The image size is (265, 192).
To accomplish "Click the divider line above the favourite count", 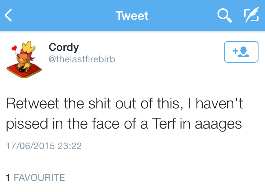I will [132, 162].
